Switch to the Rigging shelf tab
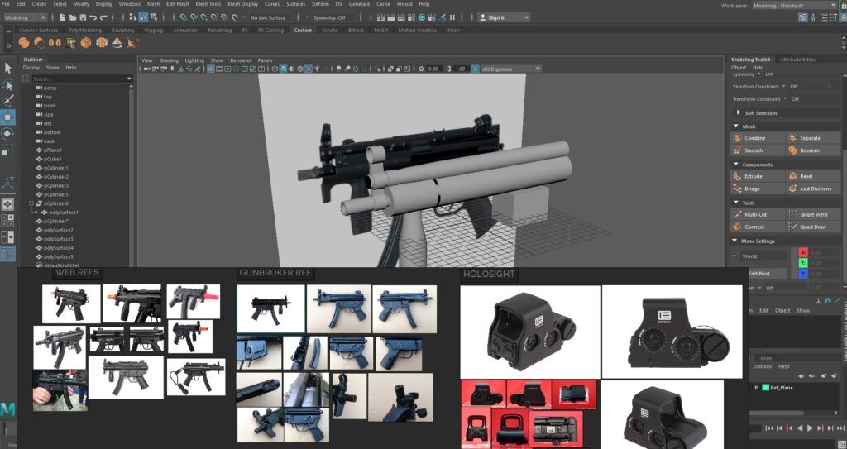The height and width of the screenshot is (449, 847). [x=153, y=31]
